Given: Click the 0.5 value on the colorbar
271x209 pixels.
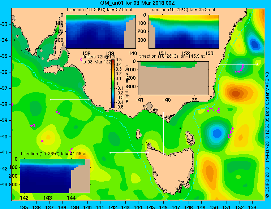Looking at the screenshot, I should (119, 59).
